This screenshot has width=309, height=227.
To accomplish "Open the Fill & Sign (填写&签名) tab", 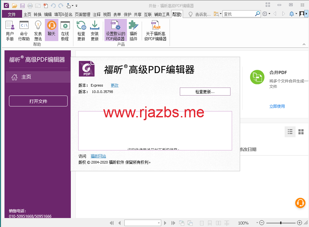I will tap(63, 14).
